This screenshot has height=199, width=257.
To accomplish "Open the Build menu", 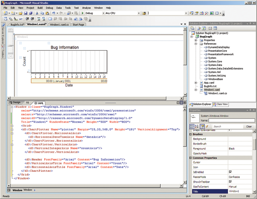I will [40, 7].
